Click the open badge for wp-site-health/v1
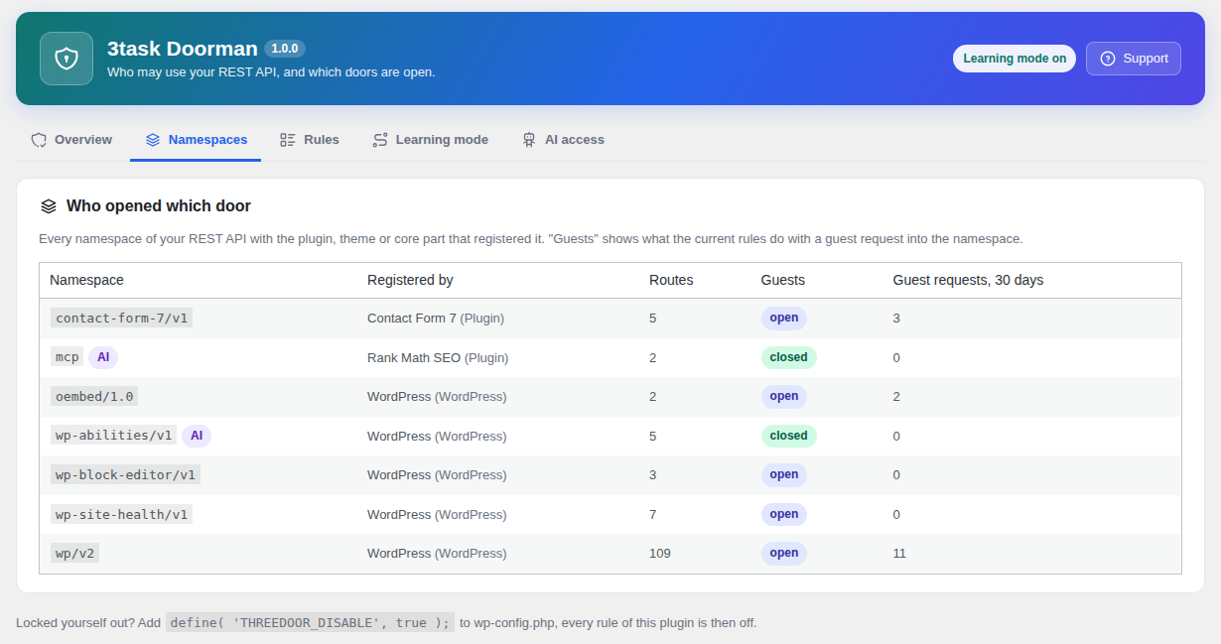This screenshot has height=644, width=1221. point(784,514)
